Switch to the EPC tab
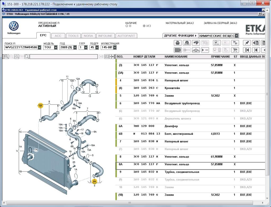Screen dimensions: 271x207 (x=43, y=35)
